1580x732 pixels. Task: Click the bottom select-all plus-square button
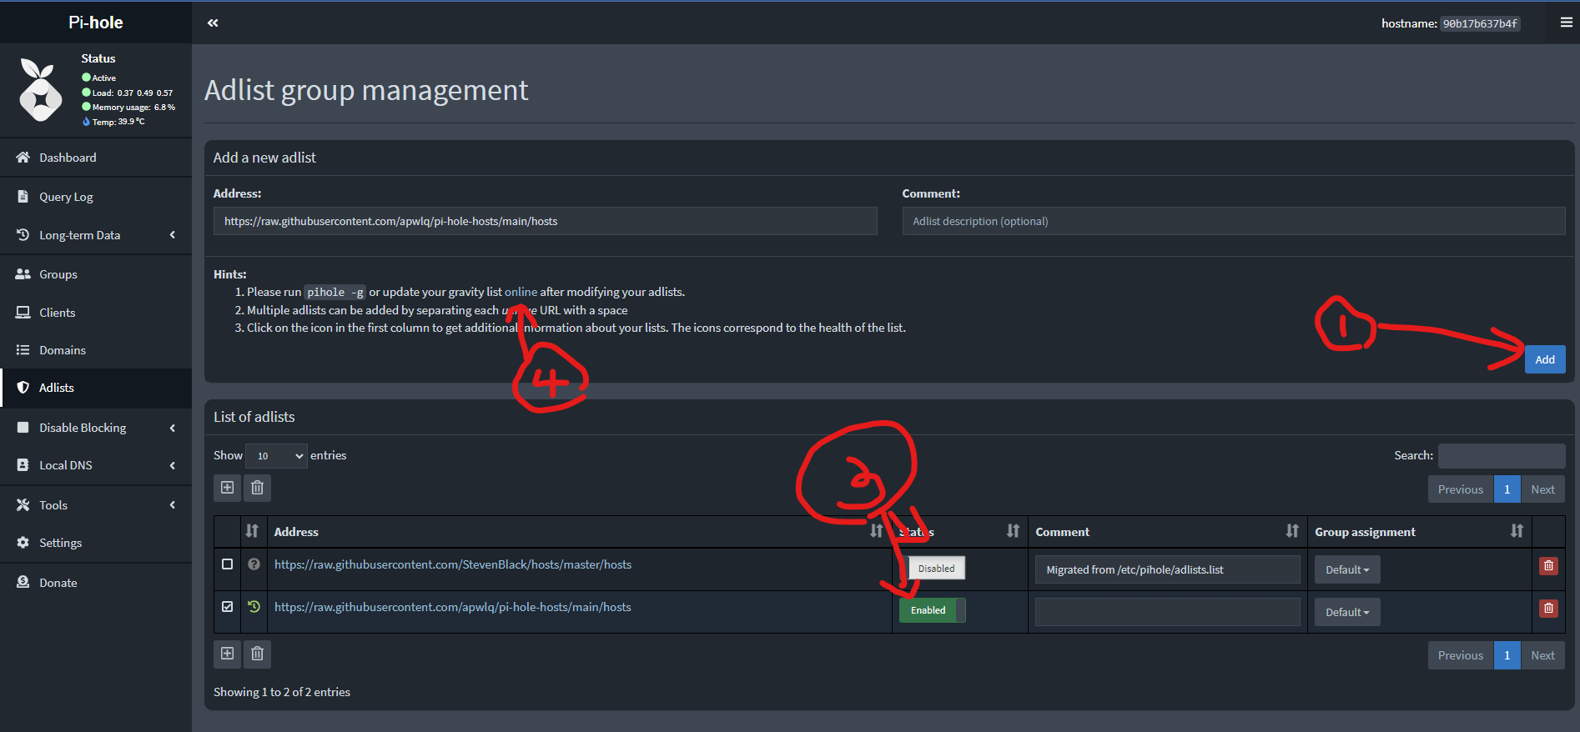(227, 654)
